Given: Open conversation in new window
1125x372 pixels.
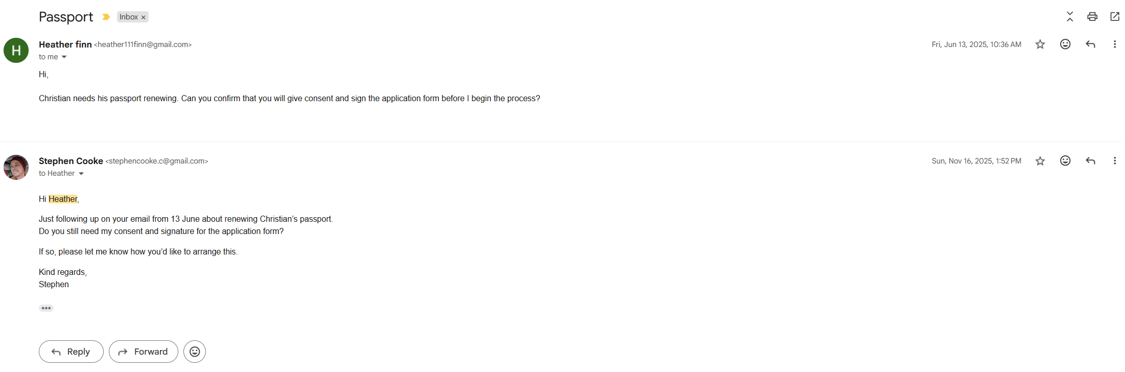Looking at the screenshot, I should pyautogui.click(x=1114, y=17).
